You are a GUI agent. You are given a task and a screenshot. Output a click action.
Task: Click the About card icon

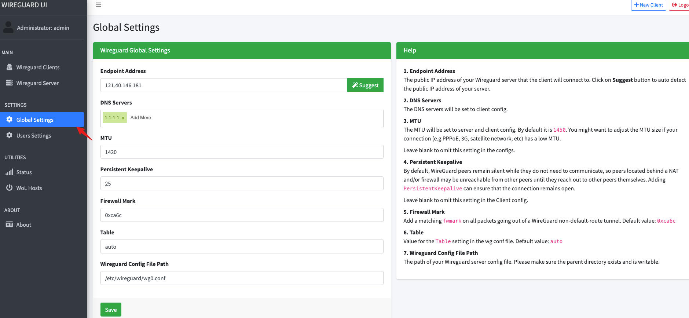(10, 224)
